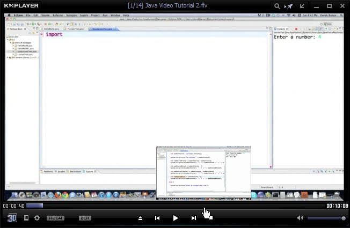
Task: Minimize the KMPlayer window
Action: (316, 7)
